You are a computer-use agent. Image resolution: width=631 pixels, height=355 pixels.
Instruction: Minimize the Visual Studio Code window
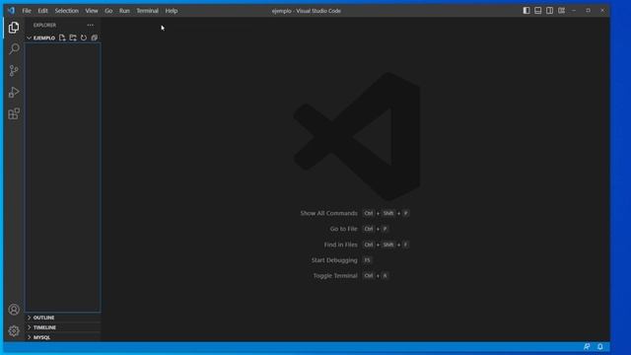click(x=574, y=11)
